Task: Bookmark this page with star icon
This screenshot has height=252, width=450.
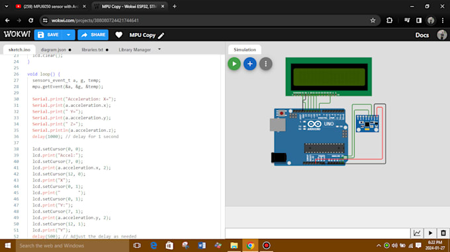Action: (x=373, y=20)
